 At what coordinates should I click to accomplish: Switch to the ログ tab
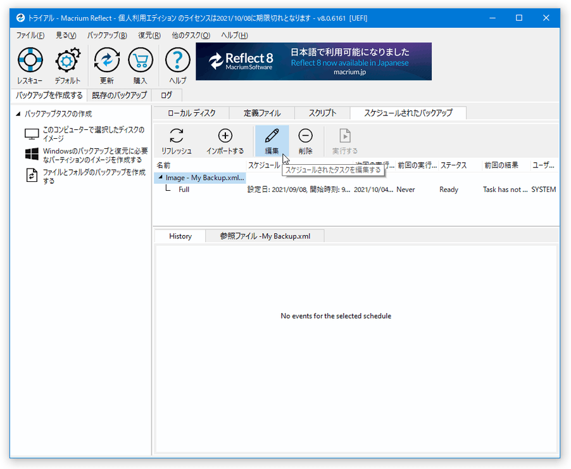pyautogui.click(x=166, y=95)
